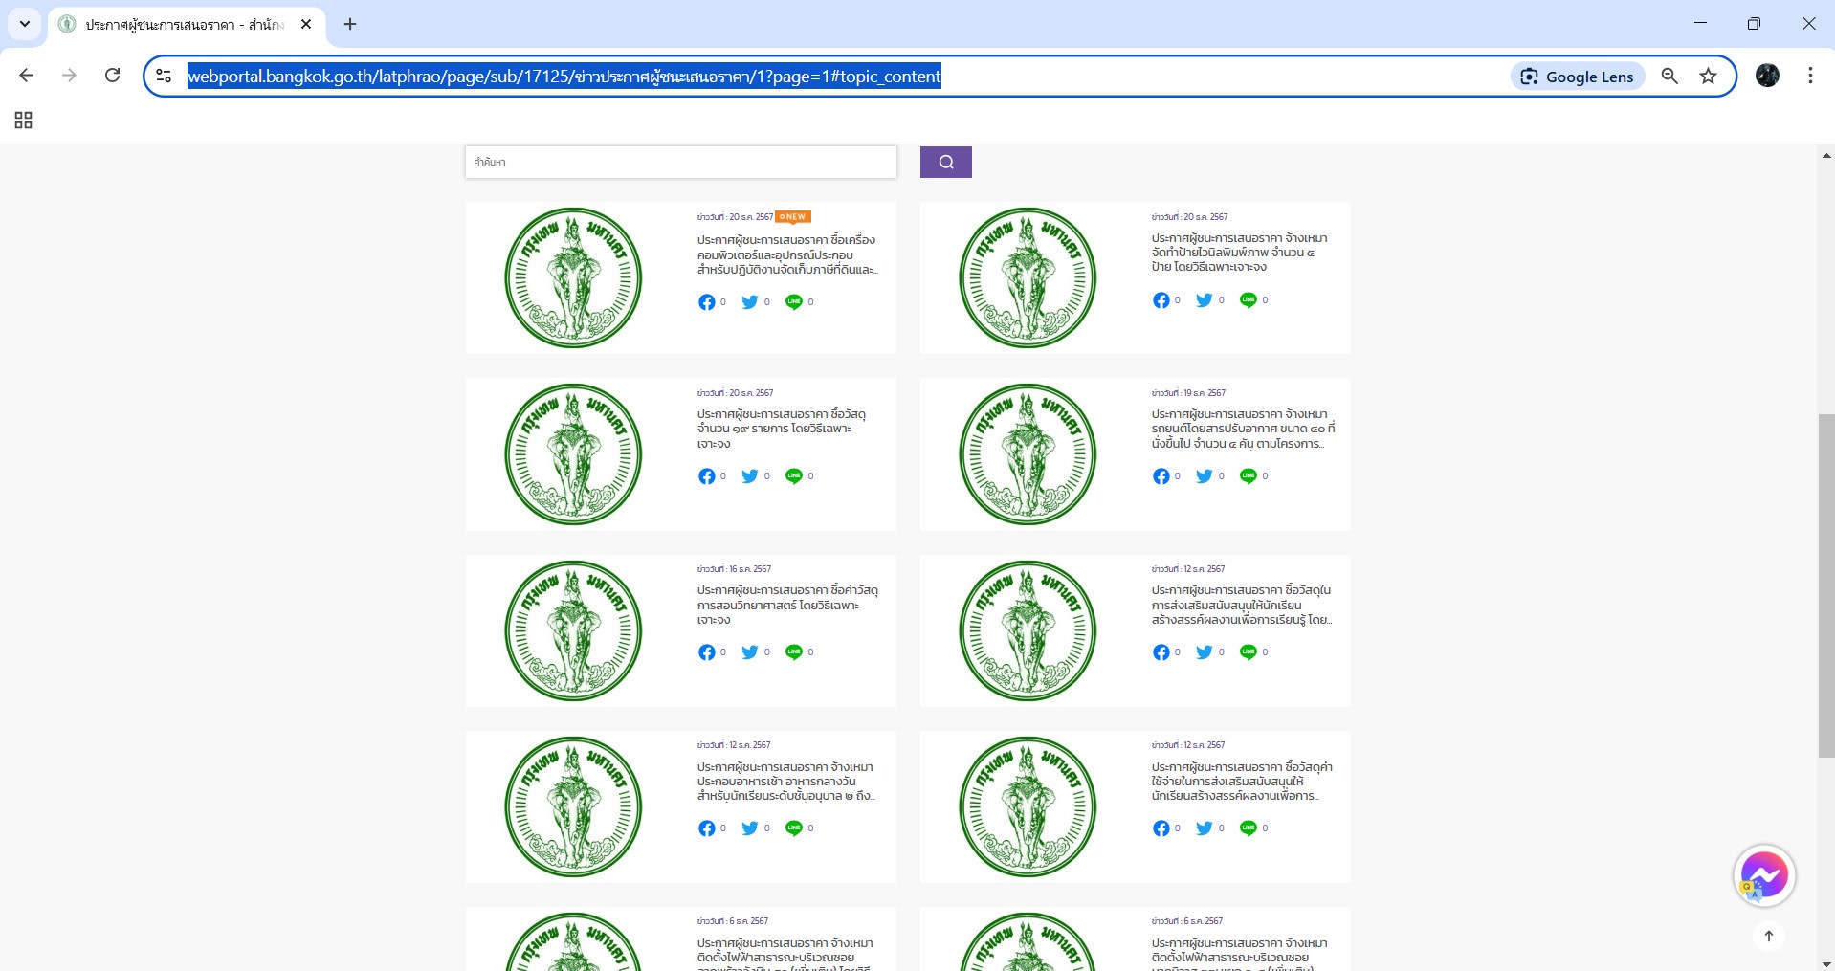Open a new browser tab

click(x=350, y=25)
